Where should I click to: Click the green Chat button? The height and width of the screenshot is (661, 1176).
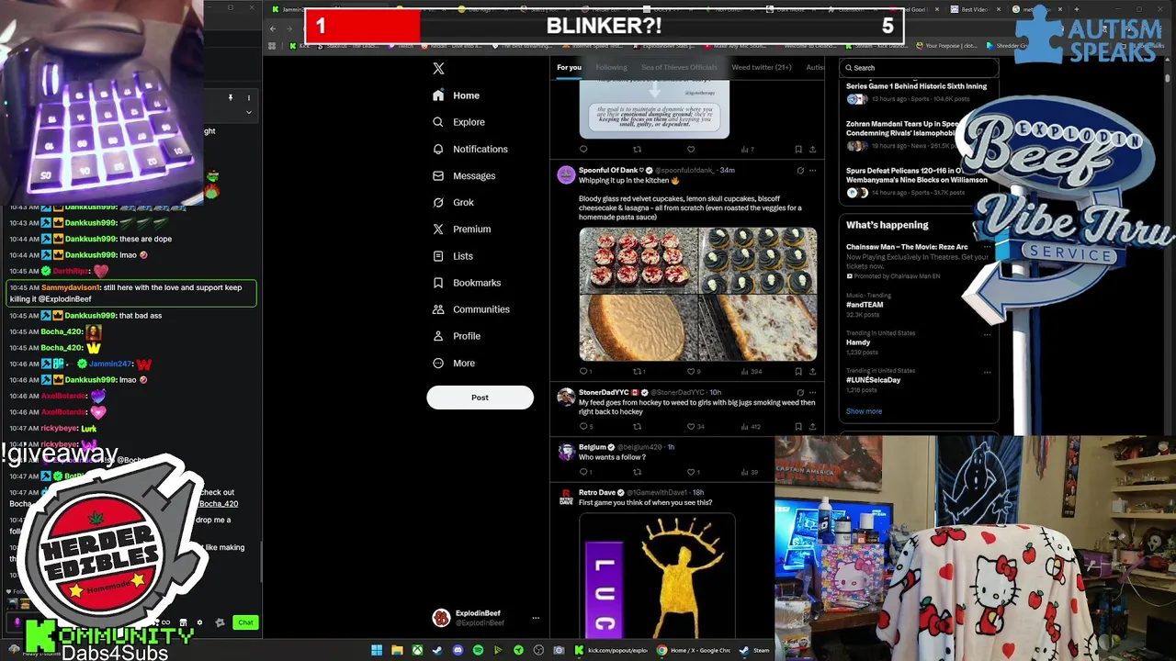coord(245,622)
